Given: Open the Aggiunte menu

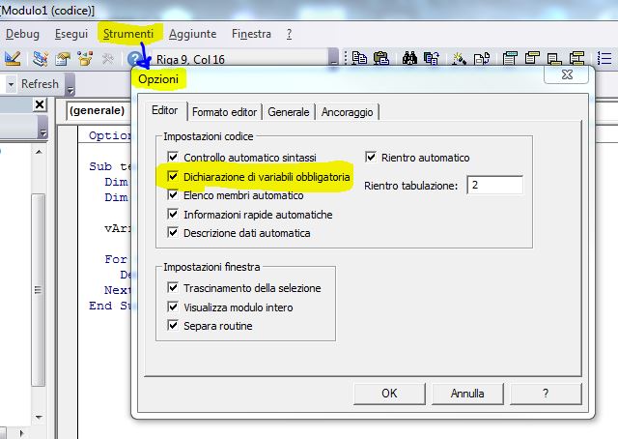Looking at the screenshot, I should (193, 34).
